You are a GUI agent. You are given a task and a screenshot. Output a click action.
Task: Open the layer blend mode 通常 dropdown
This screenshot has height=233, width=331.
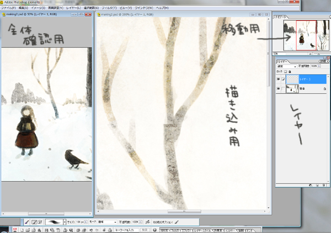pyautogui.click(x=287, y=66)
